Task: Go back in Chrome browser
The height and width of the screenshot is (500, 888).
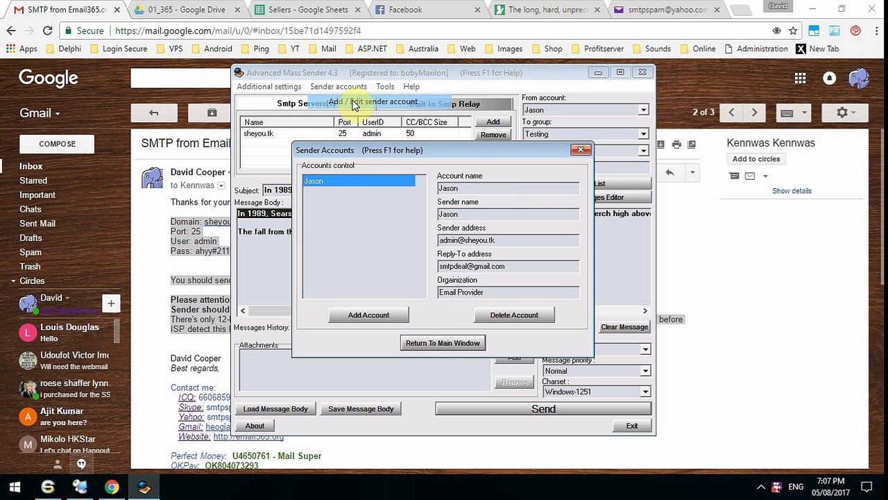Action: tap(11, 31)
